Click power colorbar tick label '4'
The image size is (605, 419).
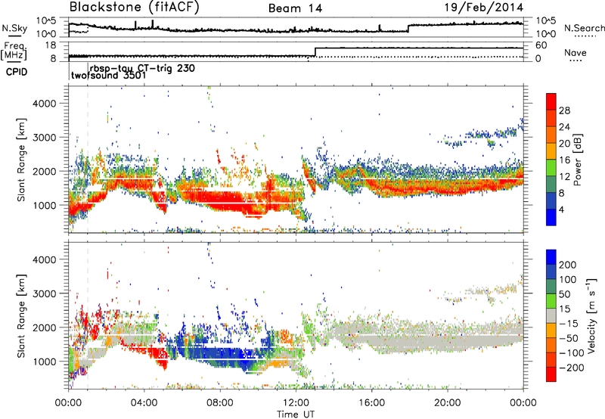coord(561,209)
